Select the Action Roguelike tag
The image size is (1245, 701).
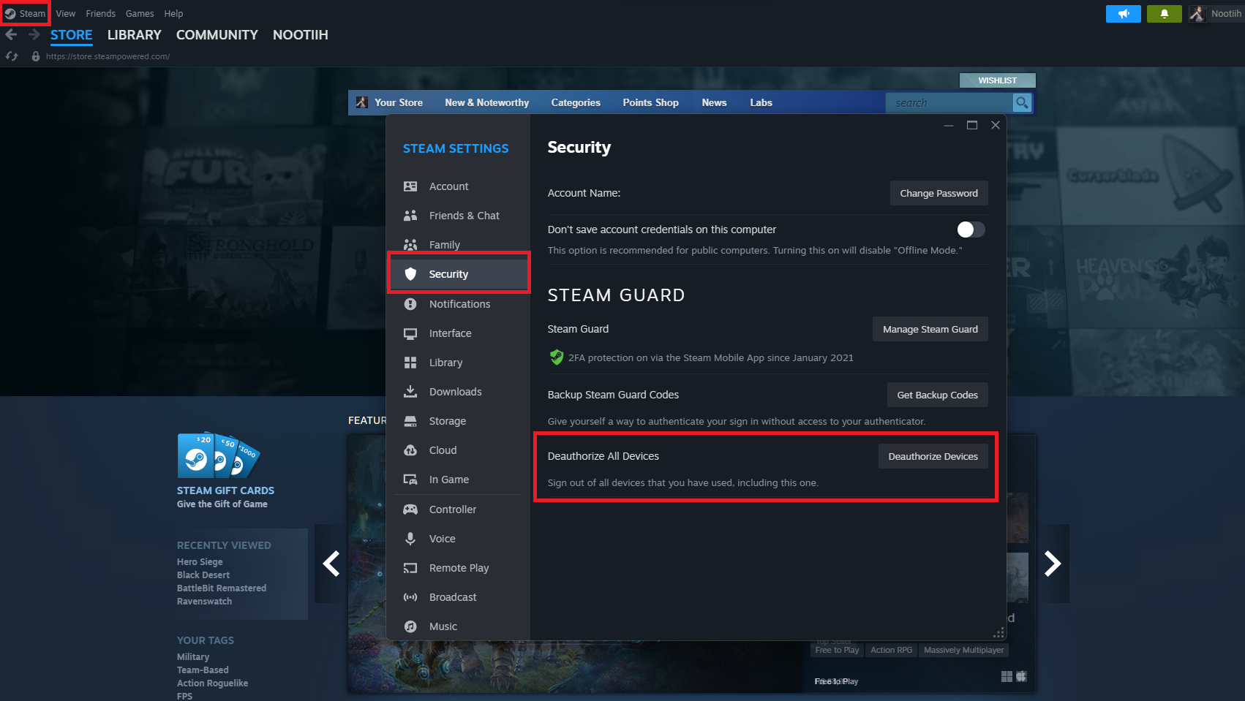pos(213,683)
